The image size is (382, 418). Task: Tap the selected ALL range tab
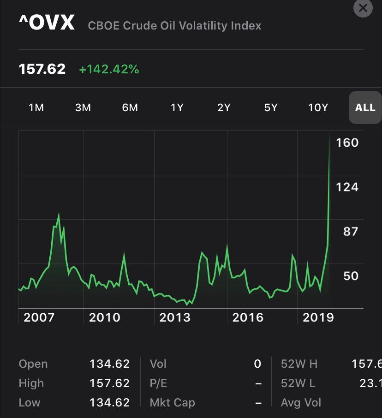(365, 107)
